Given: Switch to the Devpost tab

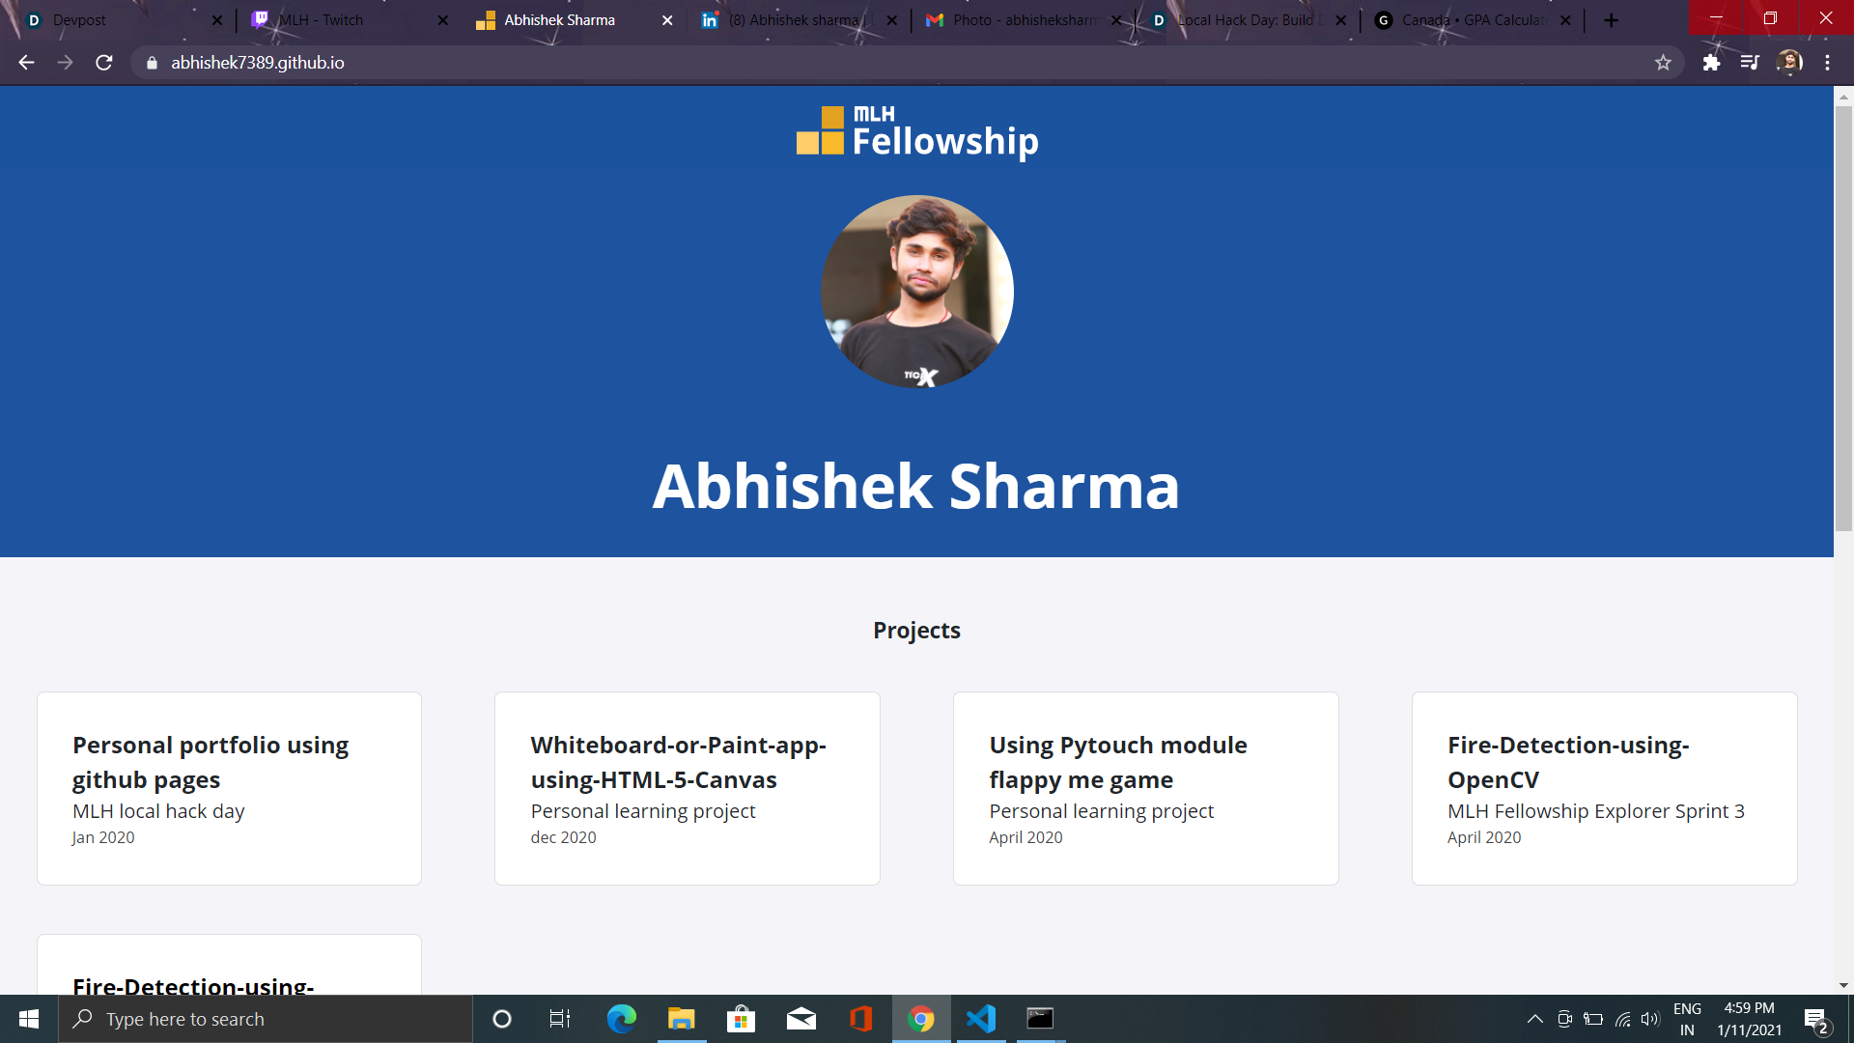Looking at the screenshot, I should pyautogui.click(x=79, y=20).
